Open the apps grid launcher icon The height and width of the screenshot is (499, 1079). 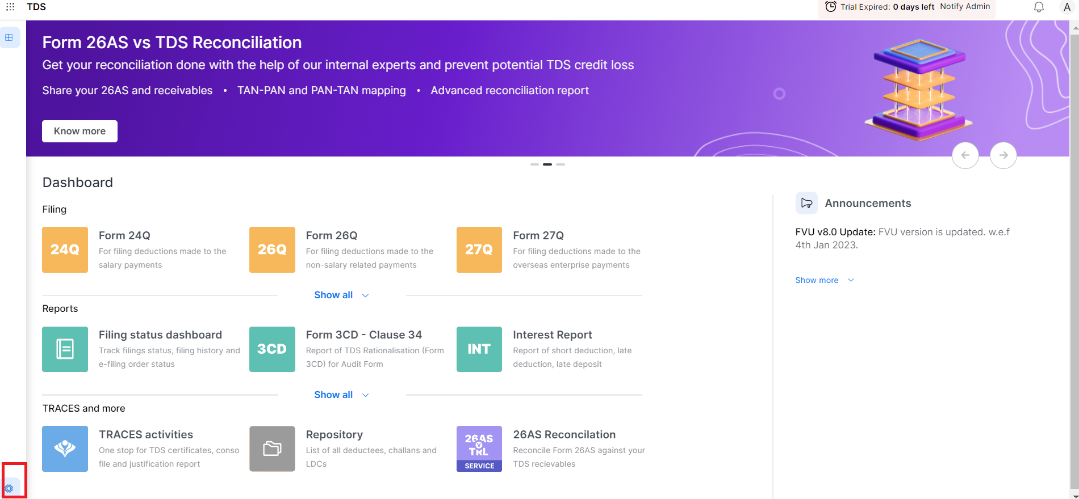tap(10, 7)
